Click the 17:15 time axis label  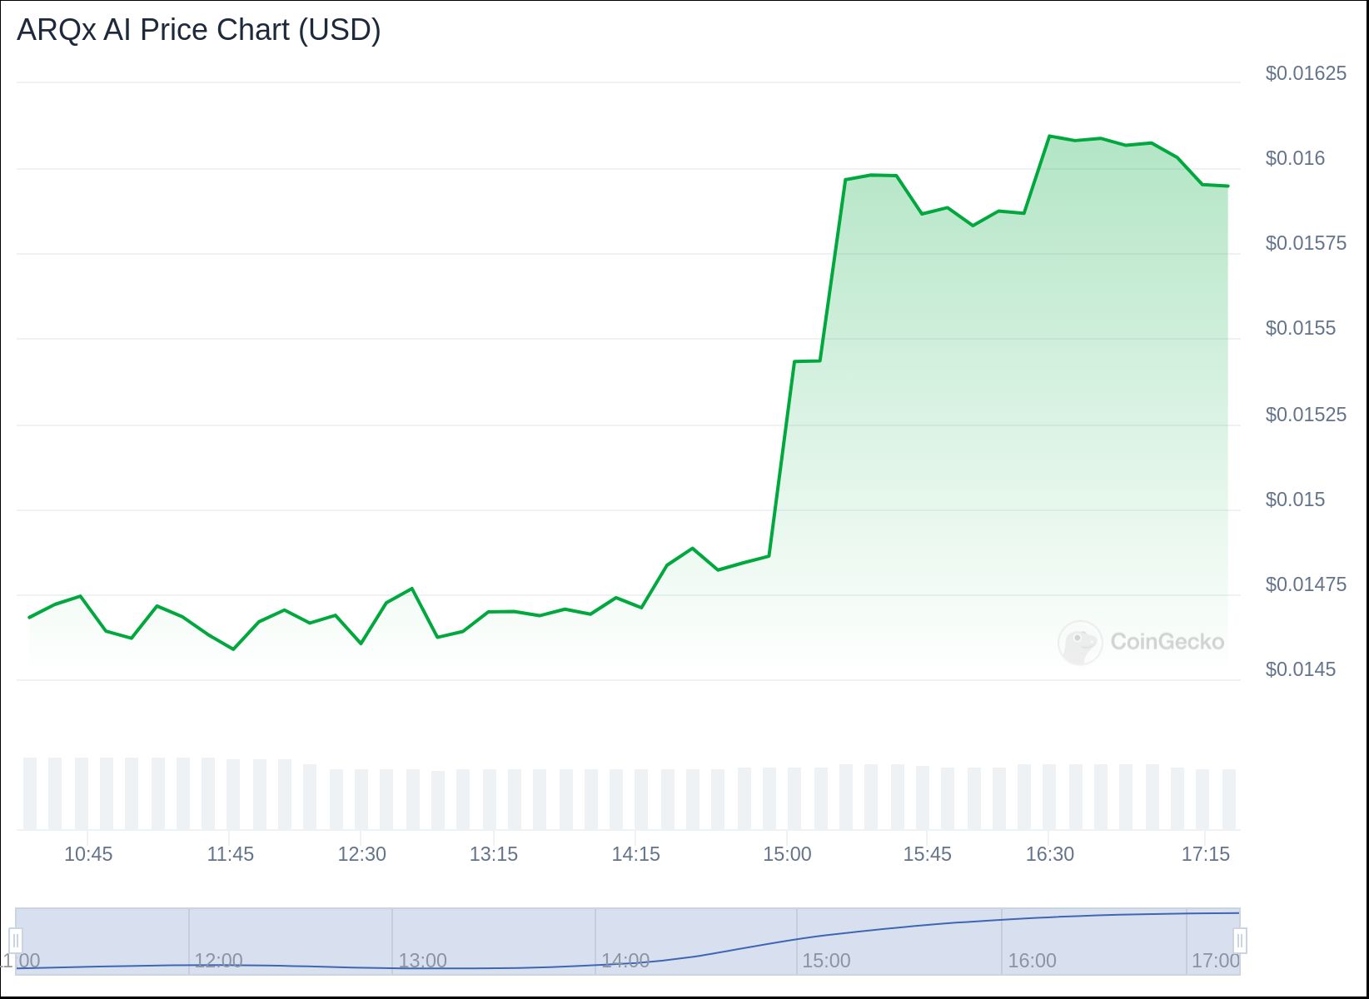tap(1206, 854)
